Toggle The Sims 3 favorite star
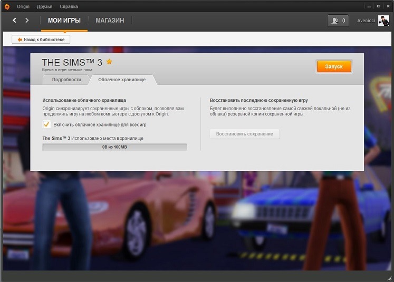This screenshot has height=282, width=394. [x=109, y=62]
